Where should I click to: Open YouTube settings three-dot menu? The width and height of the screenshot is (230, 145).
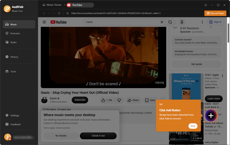click(202, 22)
